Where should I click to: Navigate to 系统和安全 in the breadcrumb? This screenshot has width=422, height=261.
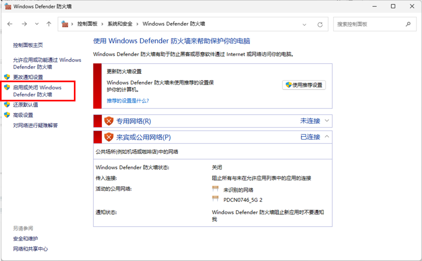point(120,24)
